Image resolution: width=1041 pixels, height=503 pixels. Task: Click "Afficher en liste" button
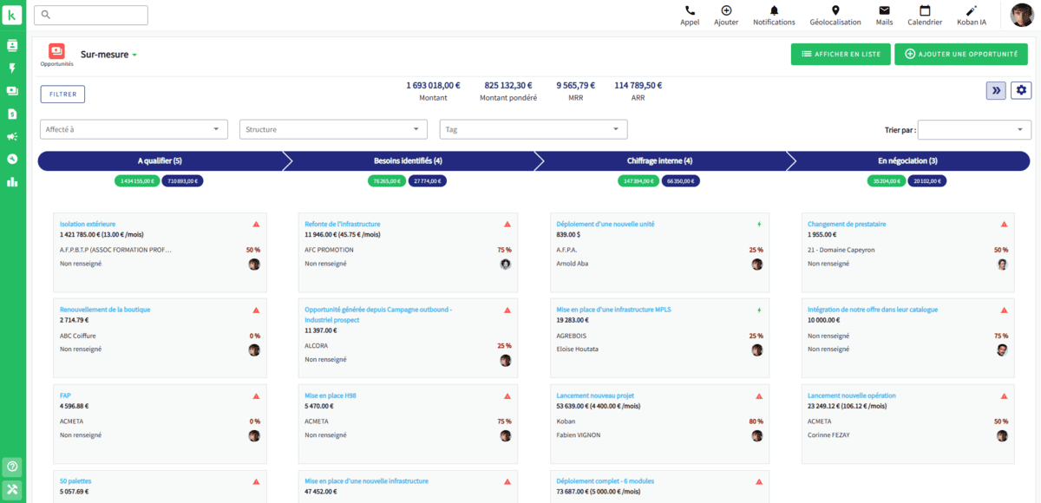click(x=840, y=54)
